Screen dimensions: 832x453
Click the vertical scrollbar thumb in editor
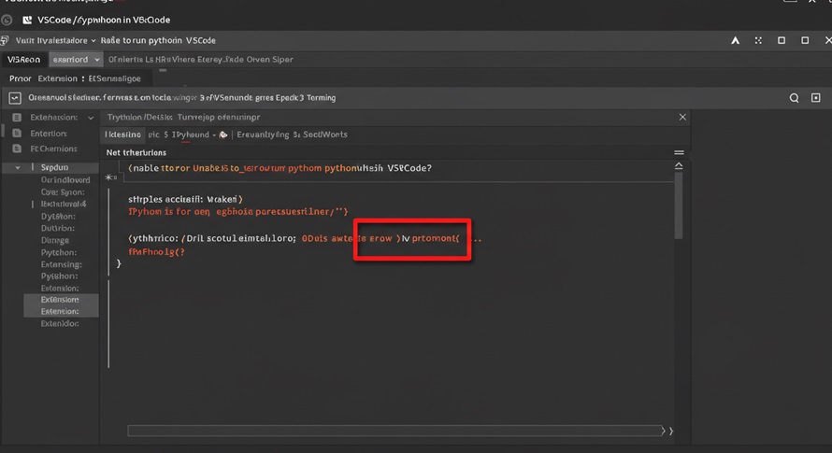point(679,205)
